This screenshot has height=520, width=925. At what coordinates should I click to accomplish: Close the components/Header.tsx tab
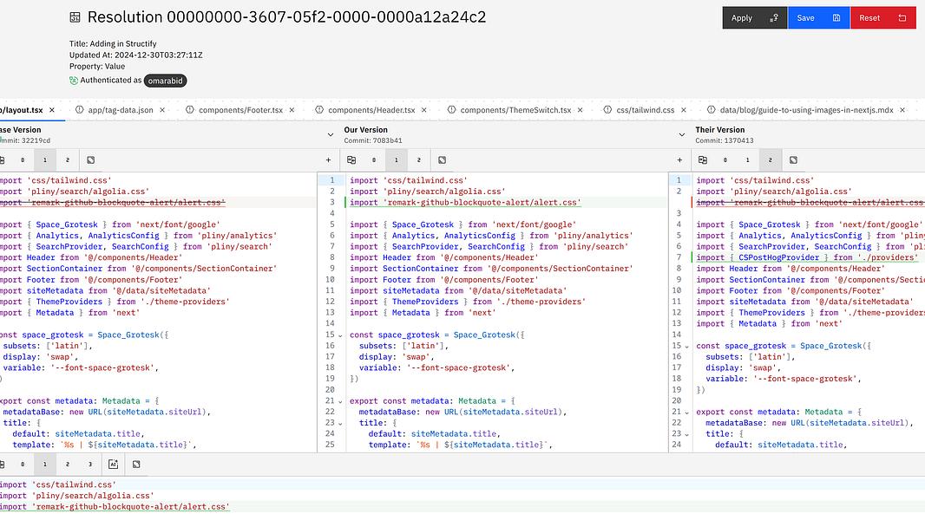point(424,110)
